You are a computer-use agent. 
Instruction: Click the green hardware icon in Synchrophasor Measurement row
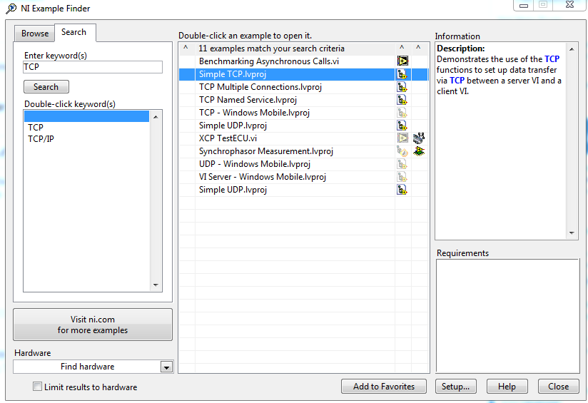coord(419,151)
